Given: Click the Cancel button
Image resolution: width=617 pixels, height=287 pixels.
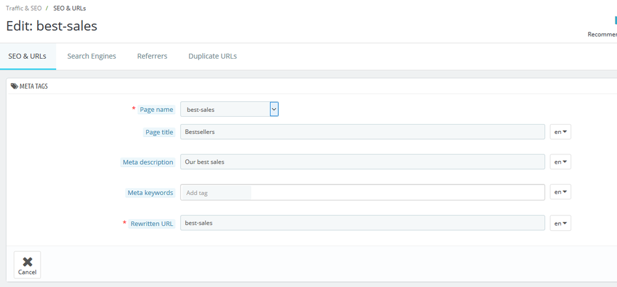Looking at the screenshot, I should click(27, 265).
